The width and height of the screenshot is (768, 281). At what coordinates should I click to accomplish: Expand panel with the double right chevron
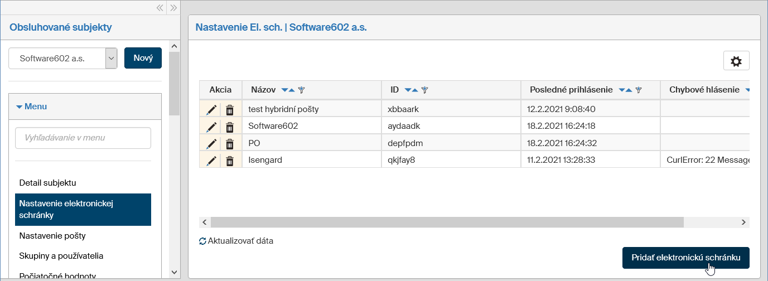[173, 8]
